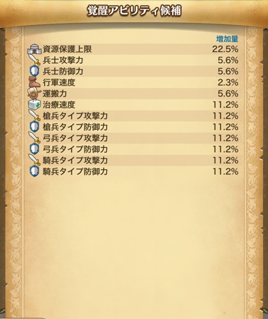Tap the shield icon beside 槍兵タイプ防御力
This screenshot has height=319, width=268.
click(x=35, y=126)
